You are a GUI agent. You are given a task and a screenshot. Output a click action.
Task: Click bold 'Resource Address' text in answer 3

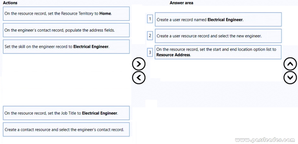pos(173,55)
